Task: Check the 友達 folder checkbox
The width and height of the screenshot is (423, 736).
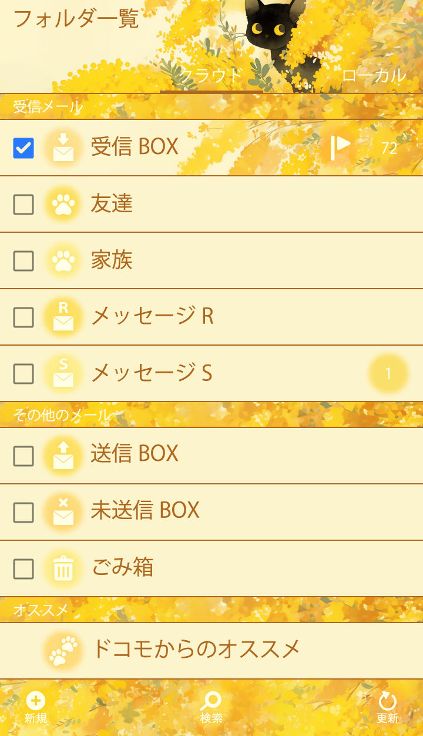Action: coord(23,205)
